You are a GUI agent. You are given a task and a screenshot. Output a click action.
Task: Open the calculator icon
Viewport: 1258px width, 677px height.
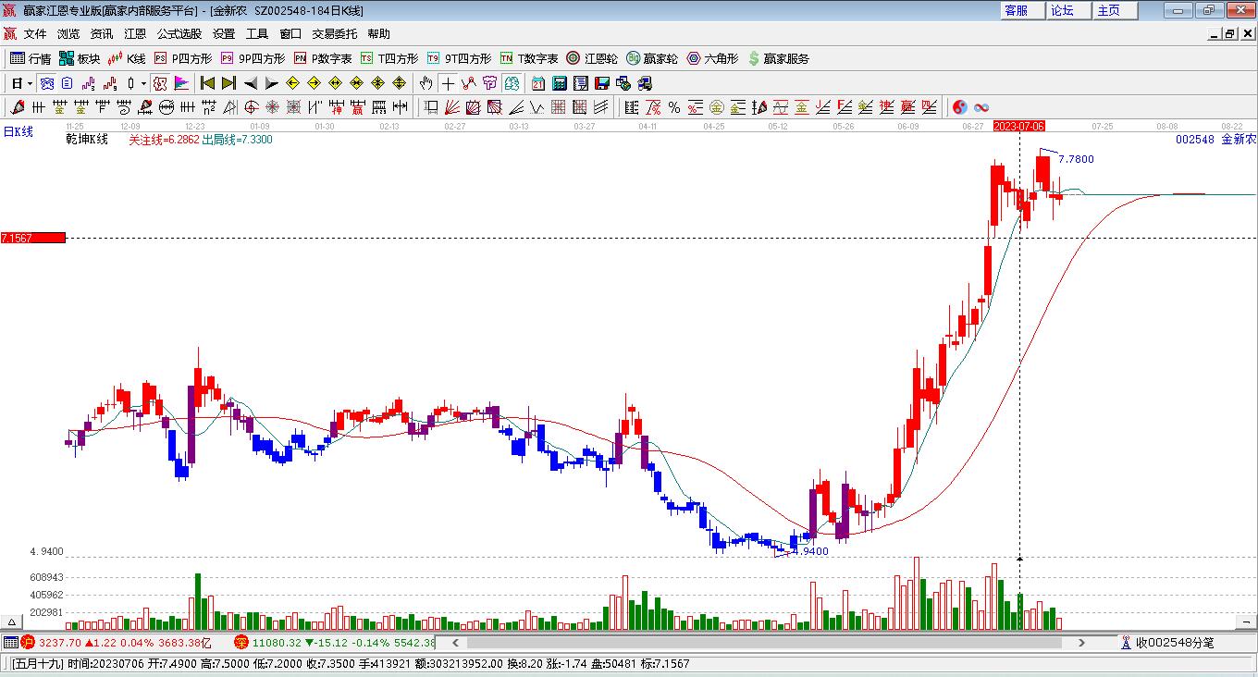tap(559, 83)
